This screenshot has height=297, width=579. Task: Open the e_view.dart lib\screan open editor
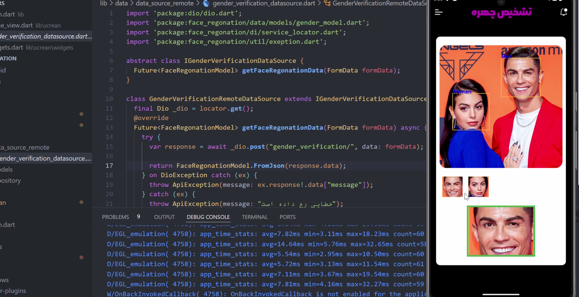click(x=30, y=25)
